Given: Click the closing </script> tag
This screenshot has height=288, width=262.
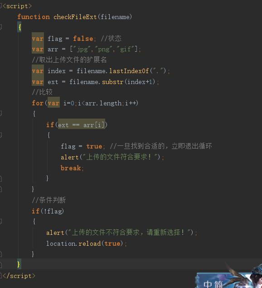Looking at the screenshot, I should click(x=19, y=276).
